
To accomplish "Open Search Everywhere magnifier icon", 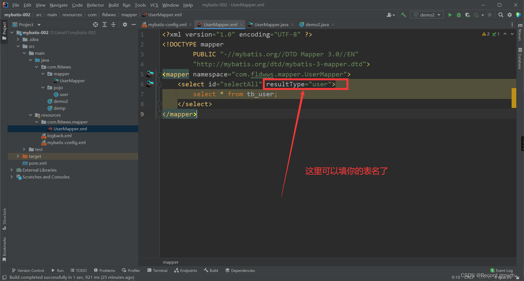I will (x=501, y=15).
